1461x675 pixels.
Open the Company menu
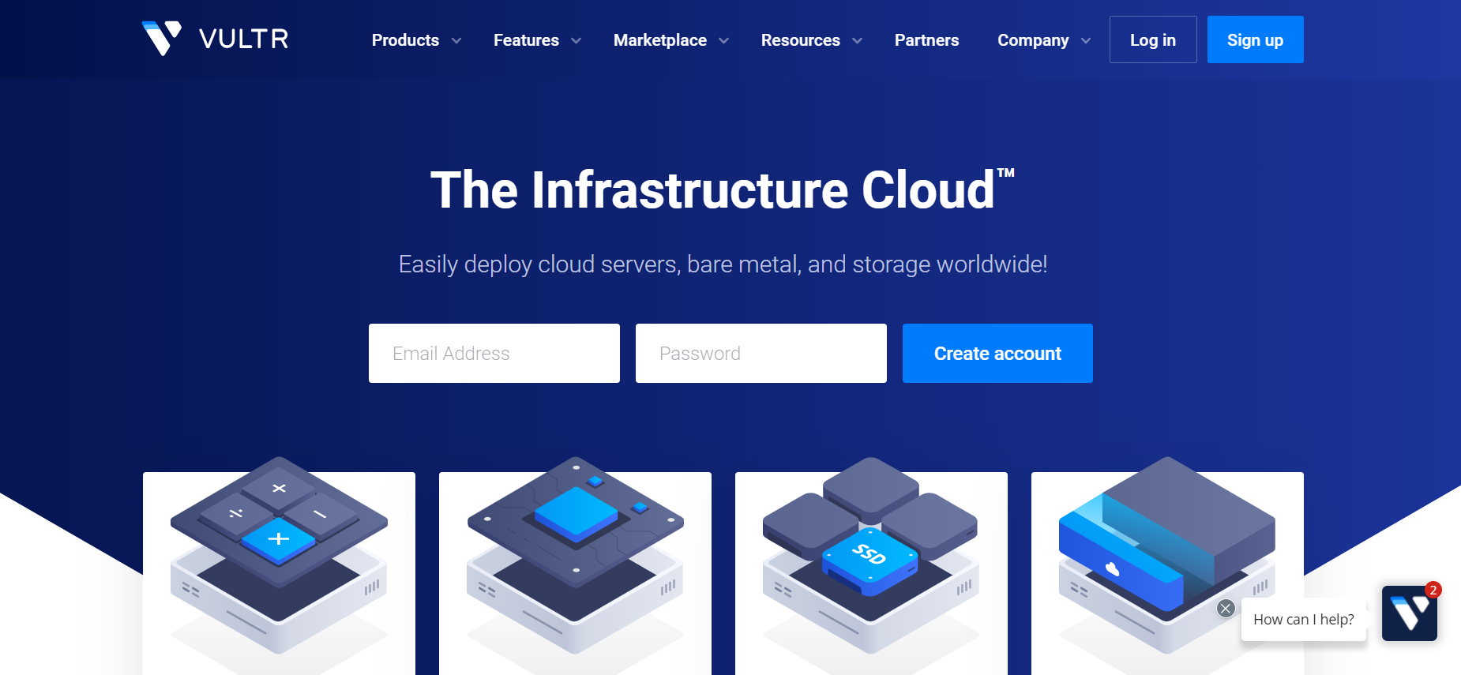click(x=1033, y=40)
